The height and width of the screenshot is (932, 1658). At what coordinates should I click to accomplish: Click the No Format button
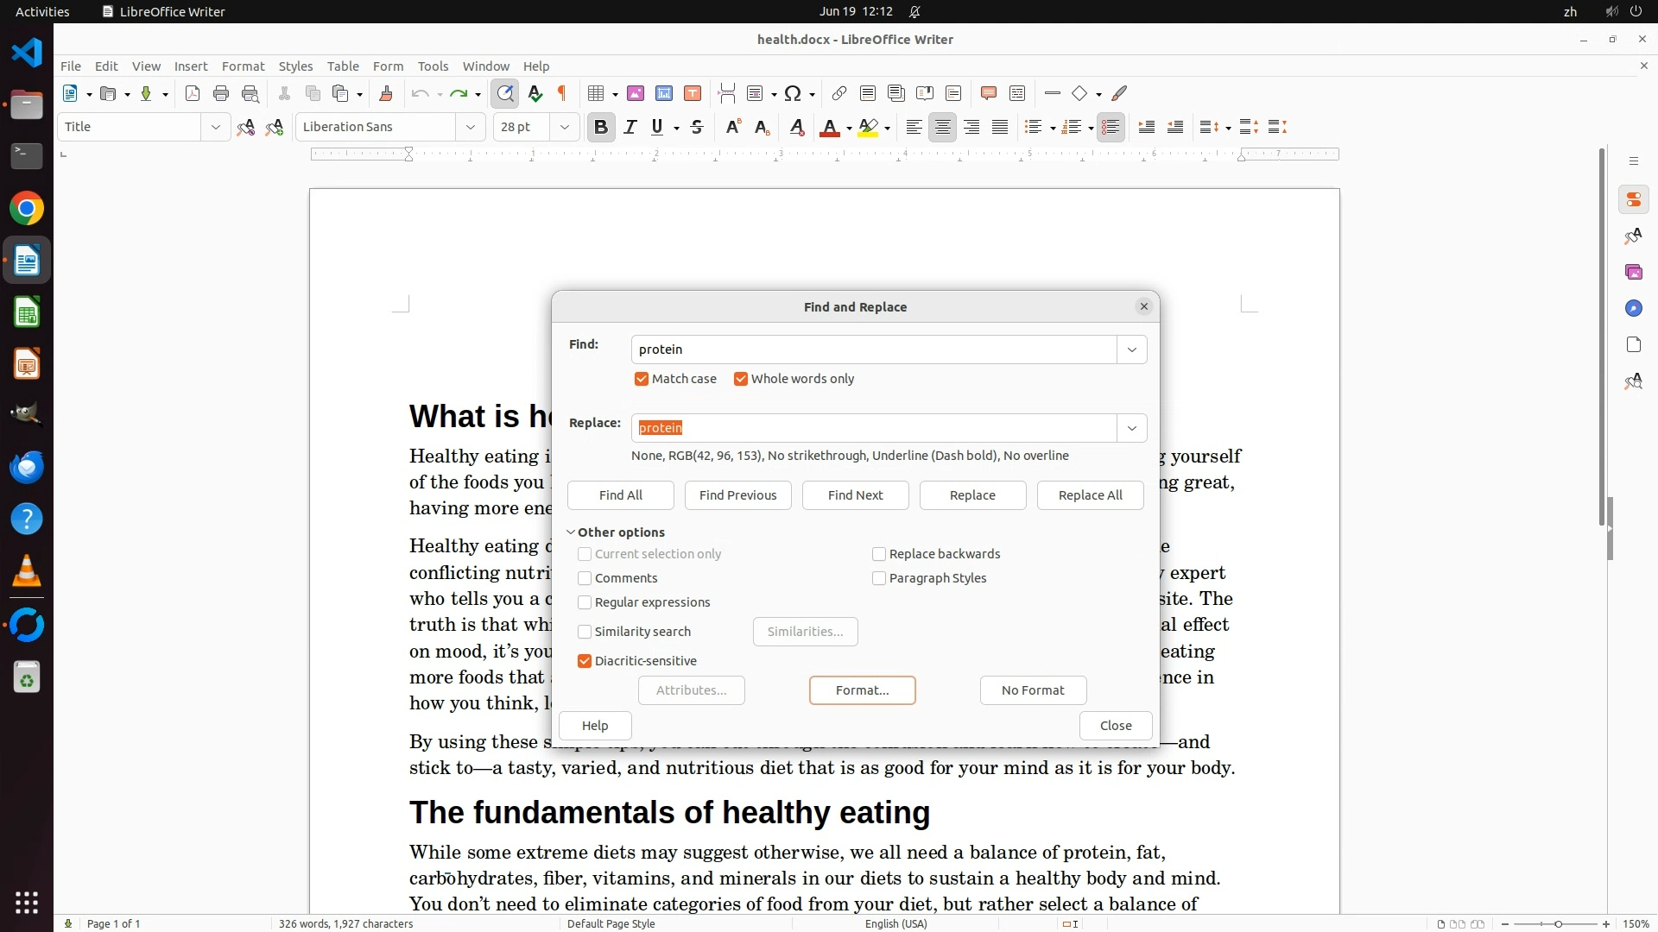1033,690
